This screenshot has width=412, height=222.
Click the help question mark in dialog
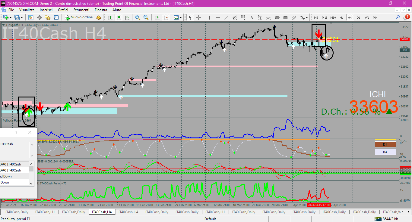pos(16,132)
